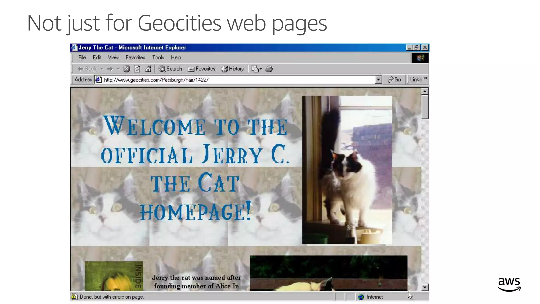
Task: Click the scrollbar down arrow
Action: click(x=425, y=287)
